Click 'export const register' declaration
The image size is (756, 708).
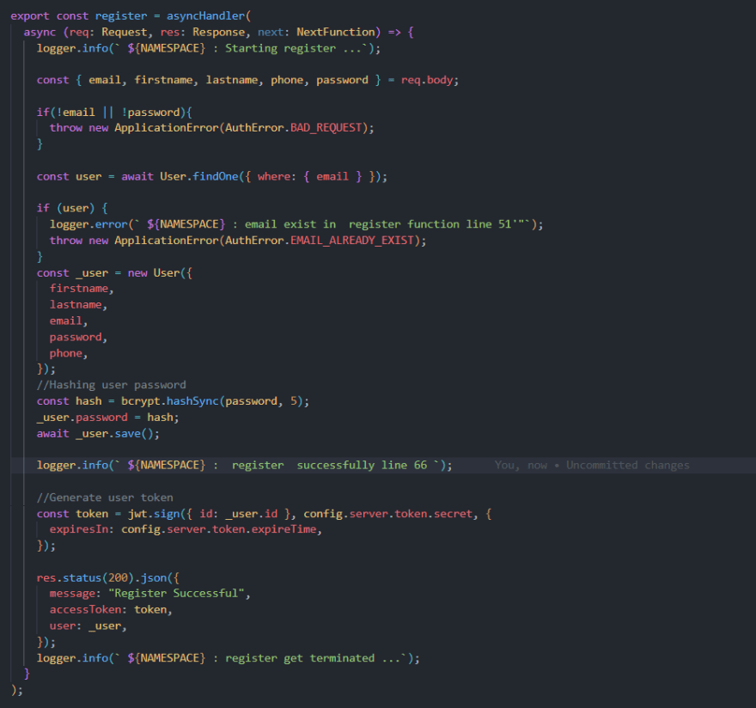[x=78, y=16]
